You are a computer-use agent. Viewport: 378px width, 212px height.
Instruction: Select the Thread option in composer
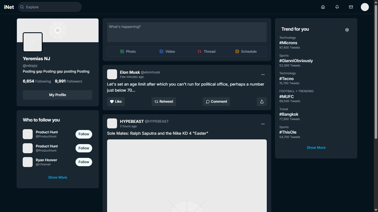206,52
